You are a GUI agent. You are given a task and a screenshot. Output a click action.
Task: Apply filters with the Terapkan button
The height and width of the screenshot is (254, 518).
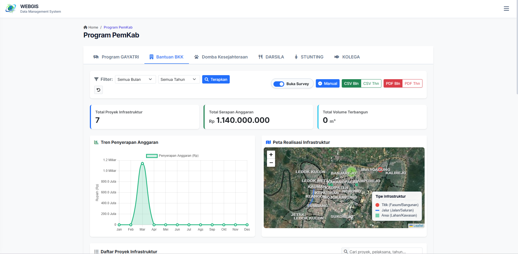[216, 79]
